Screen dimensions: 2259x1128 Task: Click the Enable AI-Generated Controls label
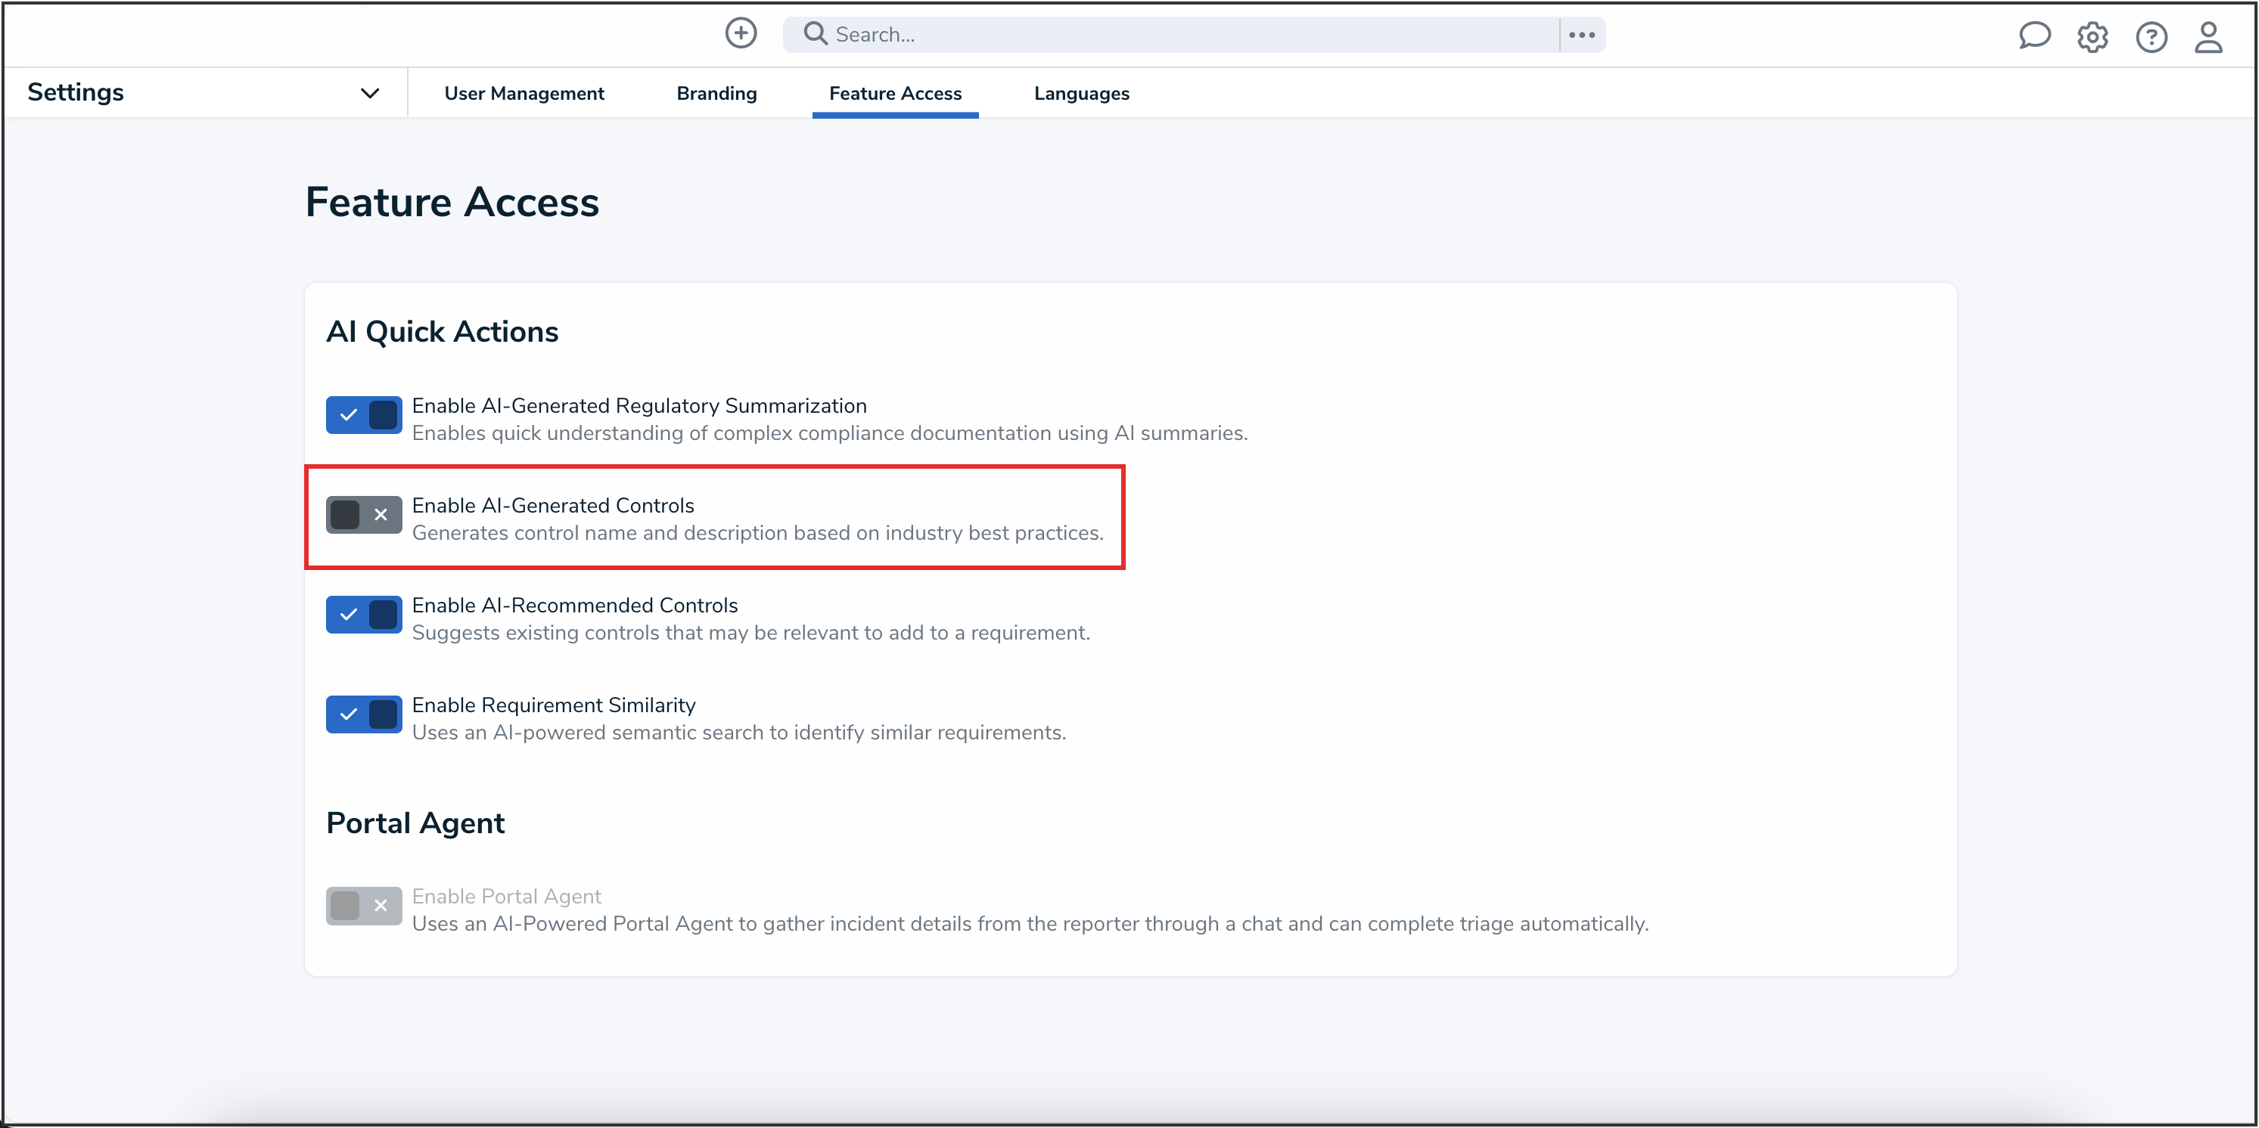pos(552,506)
